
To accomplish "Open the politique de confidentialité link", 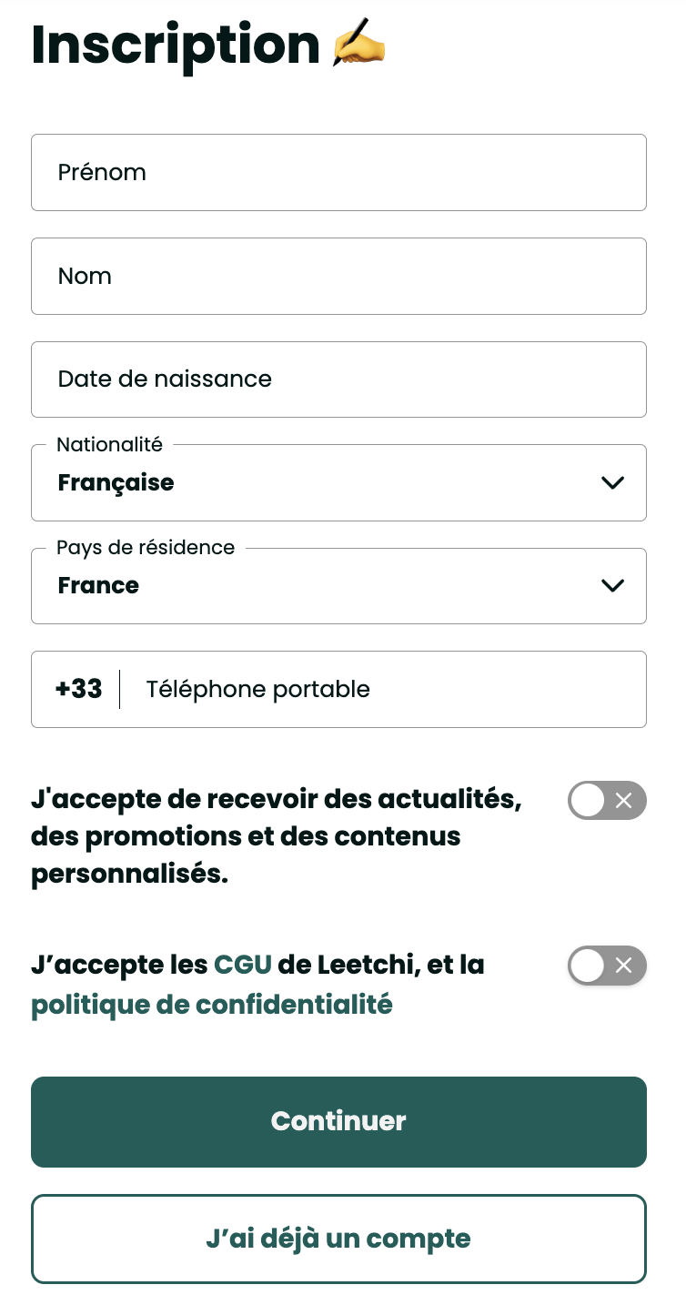I will click(213, 1005).
